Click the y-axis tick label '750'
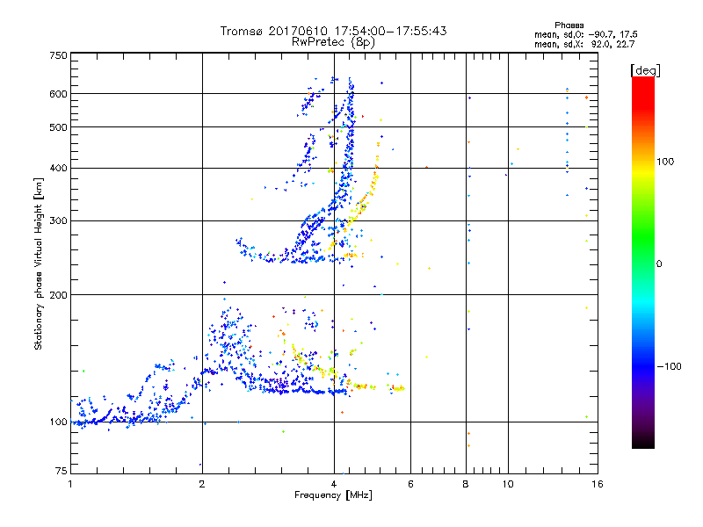This screenshot has height=527, width=703. [58, 55]
